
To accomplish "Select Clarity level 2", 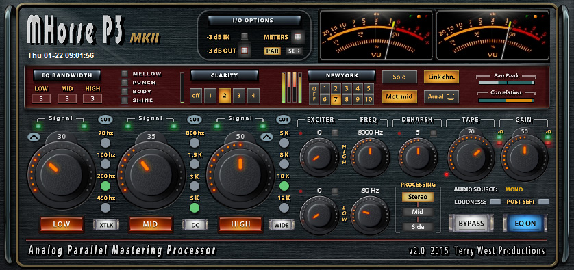I will tap(225, 96).
